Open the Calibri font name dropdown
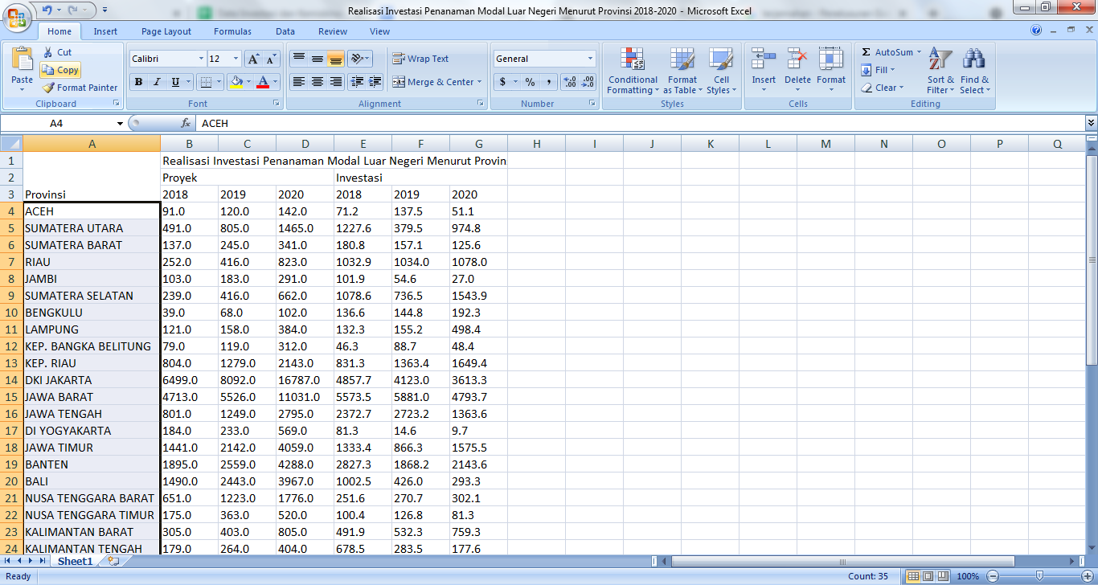The height and width of the screenshot is (585, 1098). click(x=201, y=59)
